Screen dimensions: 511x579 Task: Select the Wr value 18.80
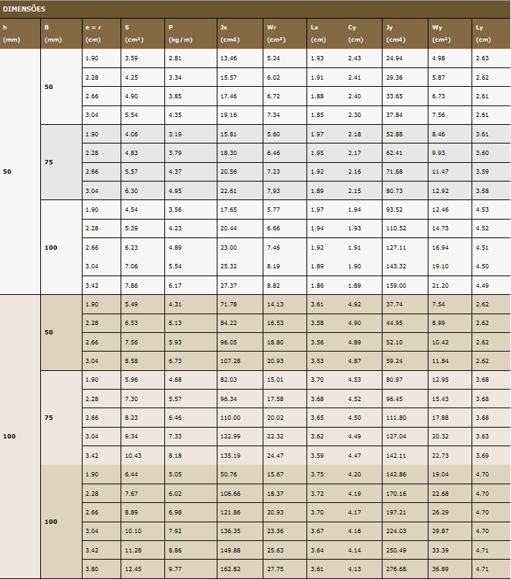pos(276,342)
